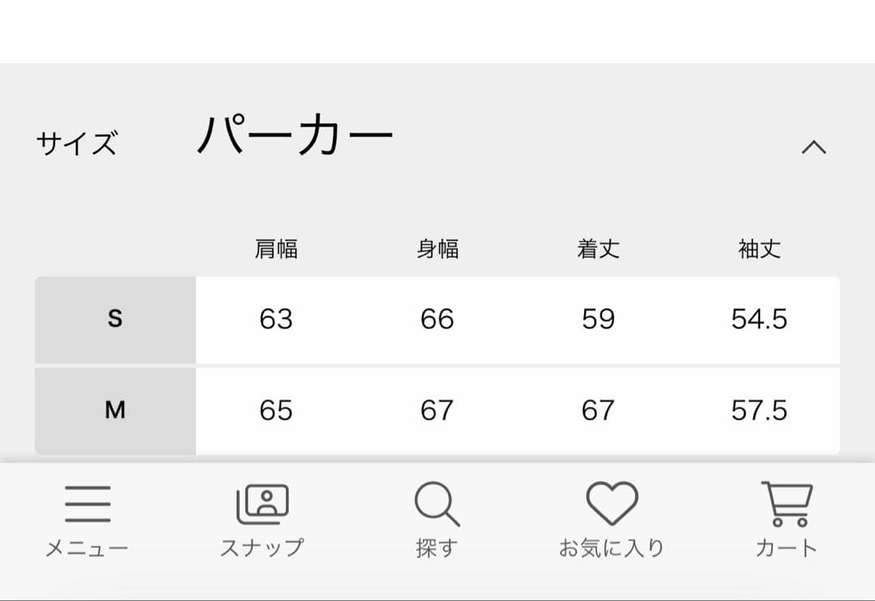The width and height of the screenshot is (875, 601).
Task: Click the 身幅 column header
Action: [x=437, y=249]
